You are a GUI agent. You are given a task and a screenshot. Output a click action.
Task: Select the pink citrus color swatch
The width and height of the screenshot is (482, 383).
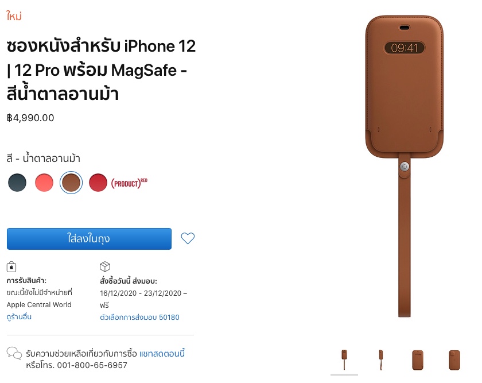coord(44,183)
